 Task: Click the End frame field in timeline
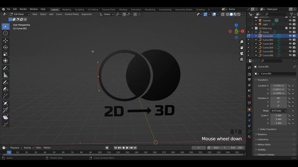237,148
